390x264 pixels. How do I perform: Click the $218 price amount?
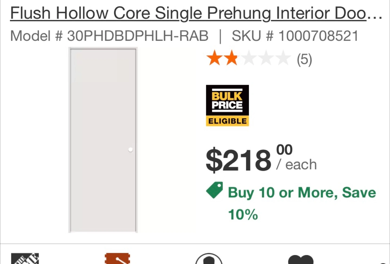coord(238,160)
